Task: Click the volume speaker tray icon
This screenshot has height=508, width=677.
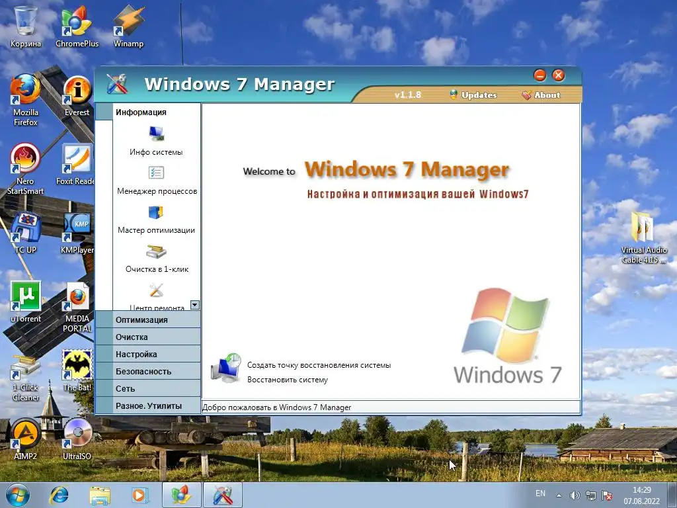Action: [x=575, y=495]
